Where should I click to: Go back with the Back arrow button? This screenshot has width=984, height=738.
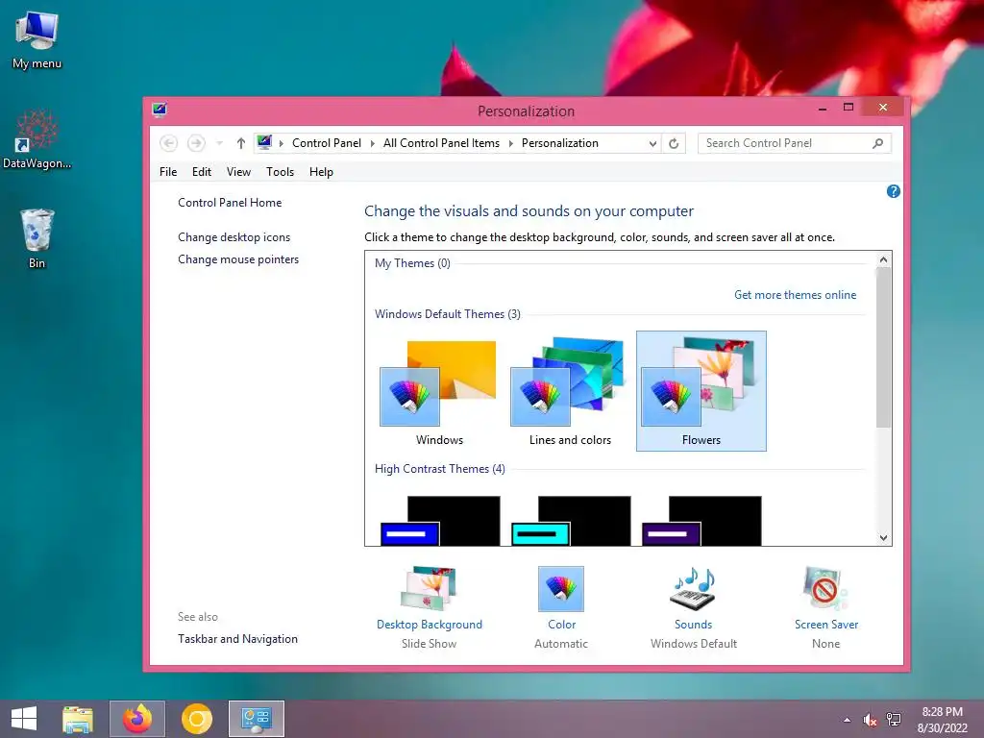[x=168, y=143]
